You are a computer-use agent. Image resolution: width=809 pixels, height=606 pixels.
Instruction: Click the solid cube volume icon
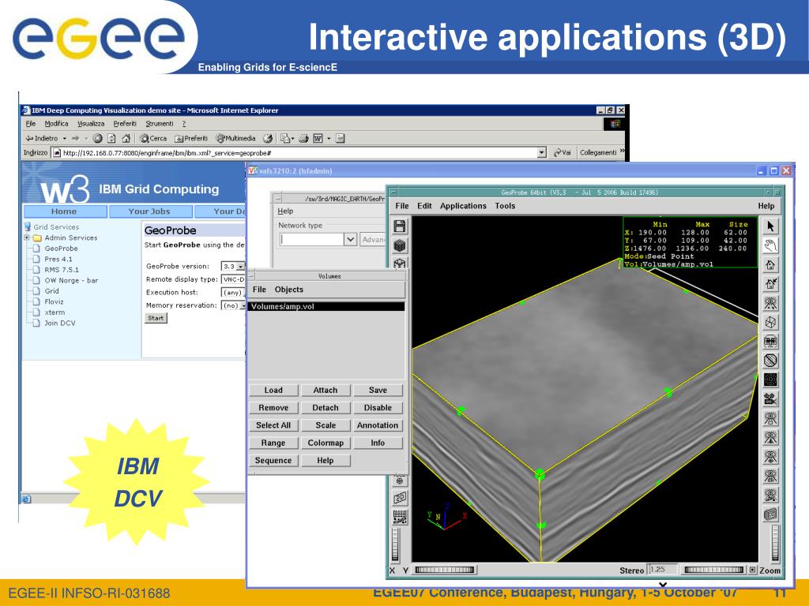(x=400, y=246)
